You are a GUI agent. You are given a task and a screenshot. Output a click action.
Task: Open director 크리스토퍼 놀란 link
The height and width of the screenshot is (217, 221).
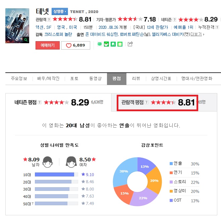pos(58,34)
